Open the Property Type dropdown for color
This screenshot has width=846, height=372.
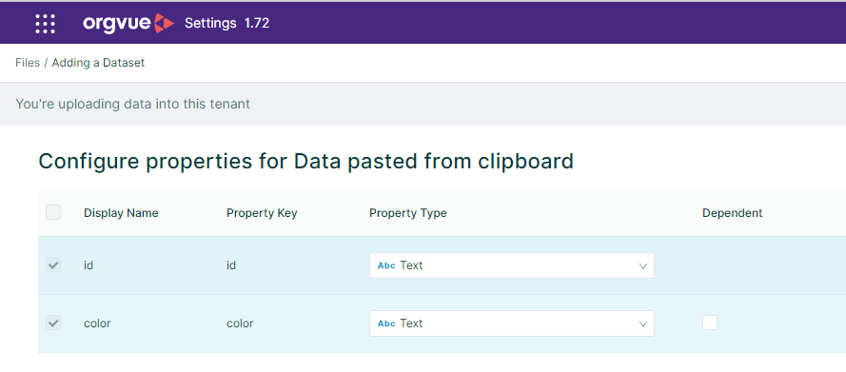(x=511, y=323)
